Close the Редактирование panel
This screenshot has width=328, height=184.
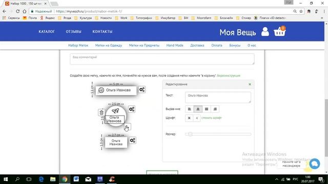[250, 84]
